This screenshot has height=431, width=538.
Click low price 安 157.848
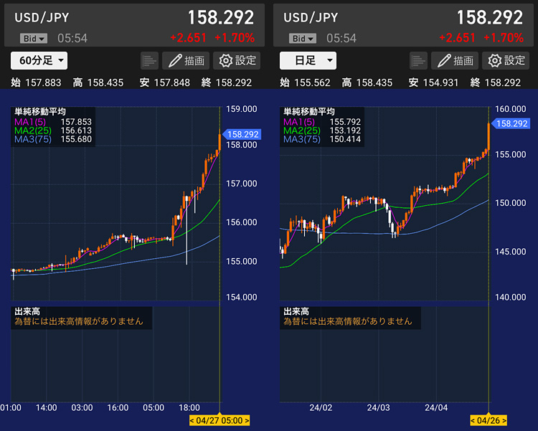(x=165, y=82)
